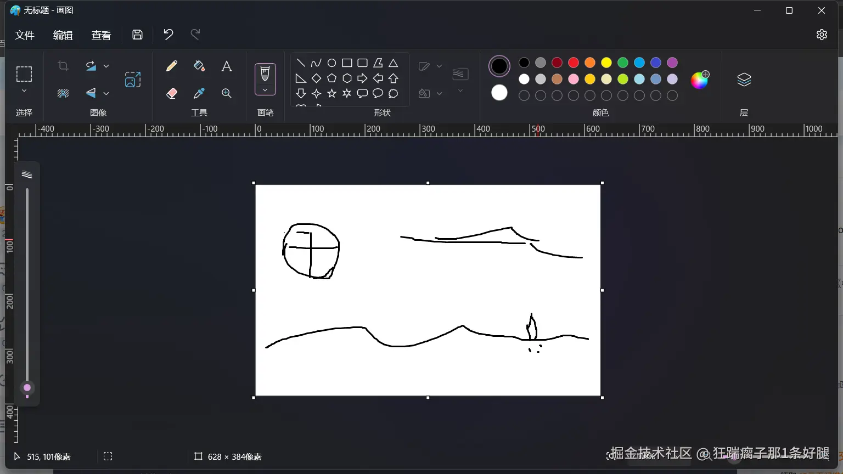Select the Magnifier zoom tool
Viewport: 843px width, 474px height.
[226, 93]
